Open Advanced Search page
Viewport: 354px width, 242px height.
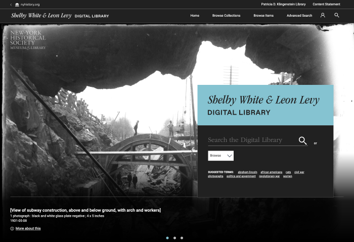coord(299,16)
